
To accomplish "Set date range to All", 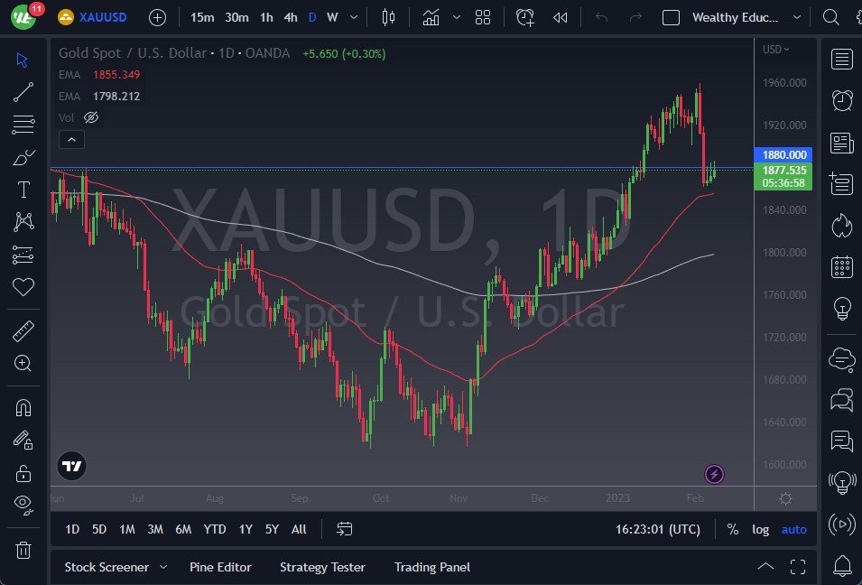I will (299, 529).
